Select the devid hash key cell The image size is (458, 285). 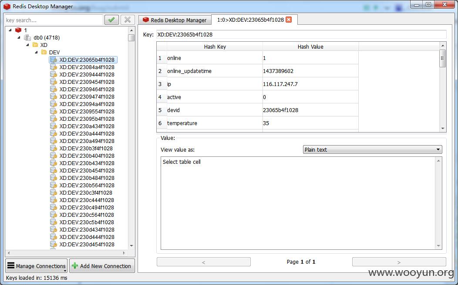(215, 110)
